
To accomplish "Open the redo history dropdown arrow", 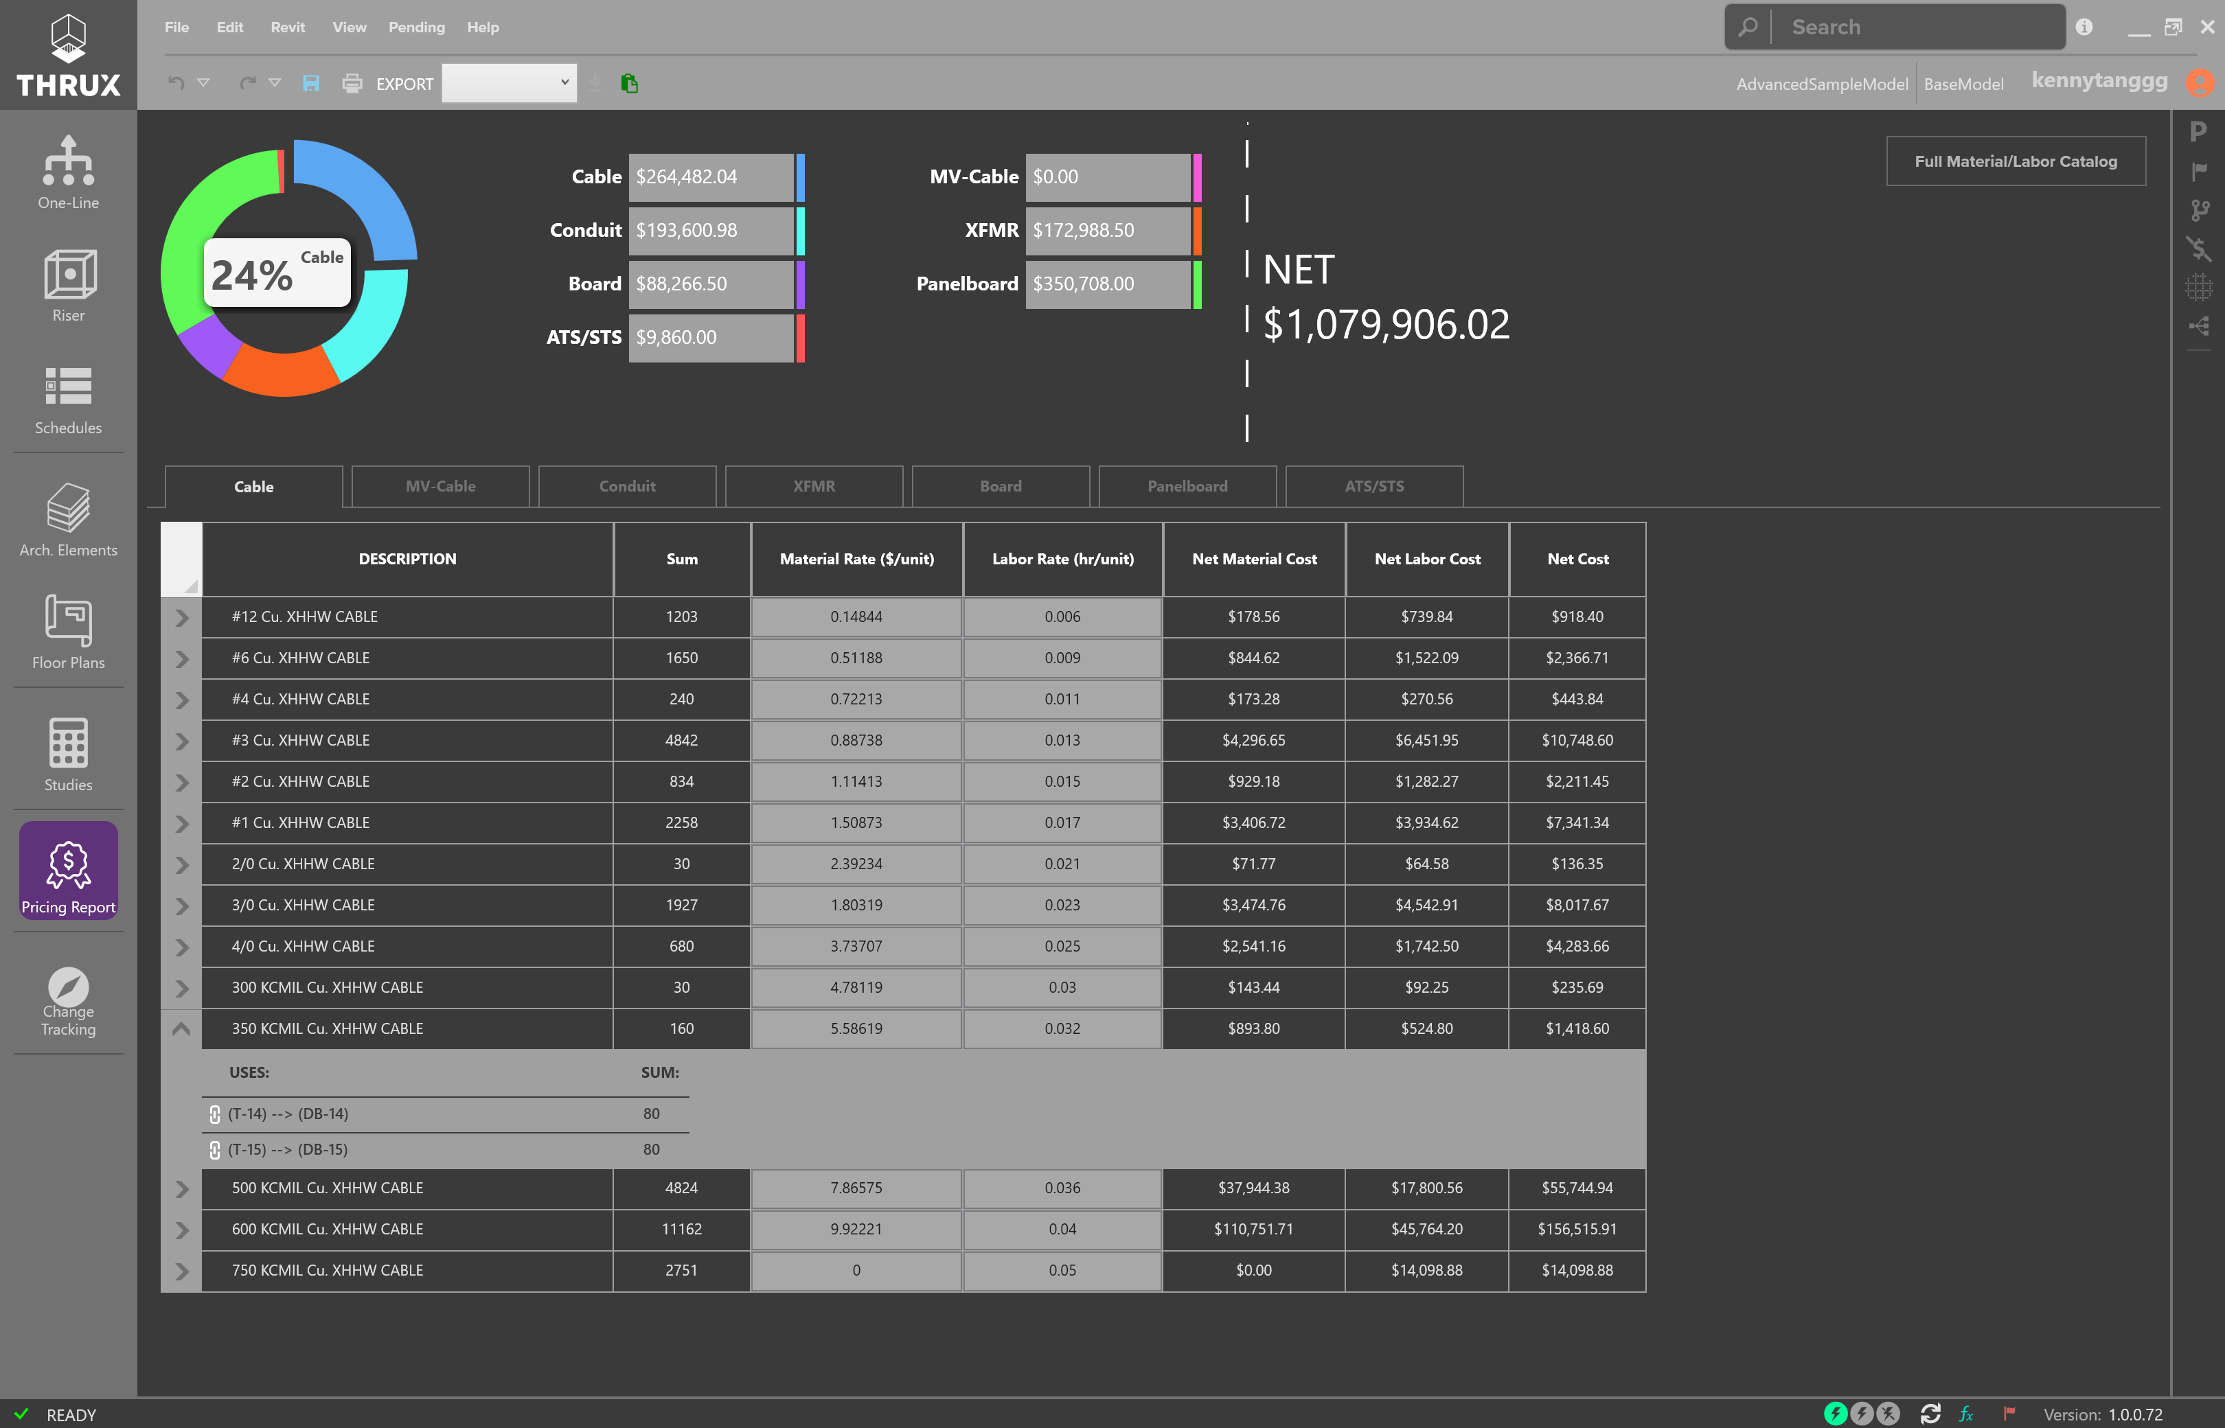I will tap(275, 82).
